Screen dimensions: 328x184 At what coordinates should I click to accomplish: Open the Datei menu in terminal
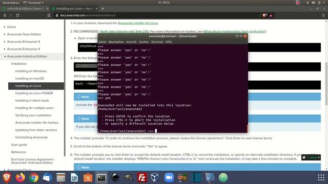(x=102, y=42)
